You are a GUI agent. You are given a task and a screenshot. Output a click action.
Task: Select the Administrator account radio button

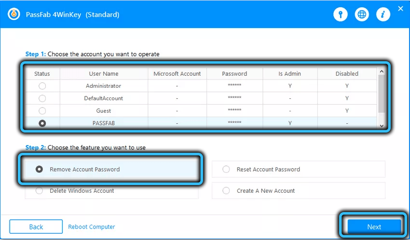coord(42,86)
